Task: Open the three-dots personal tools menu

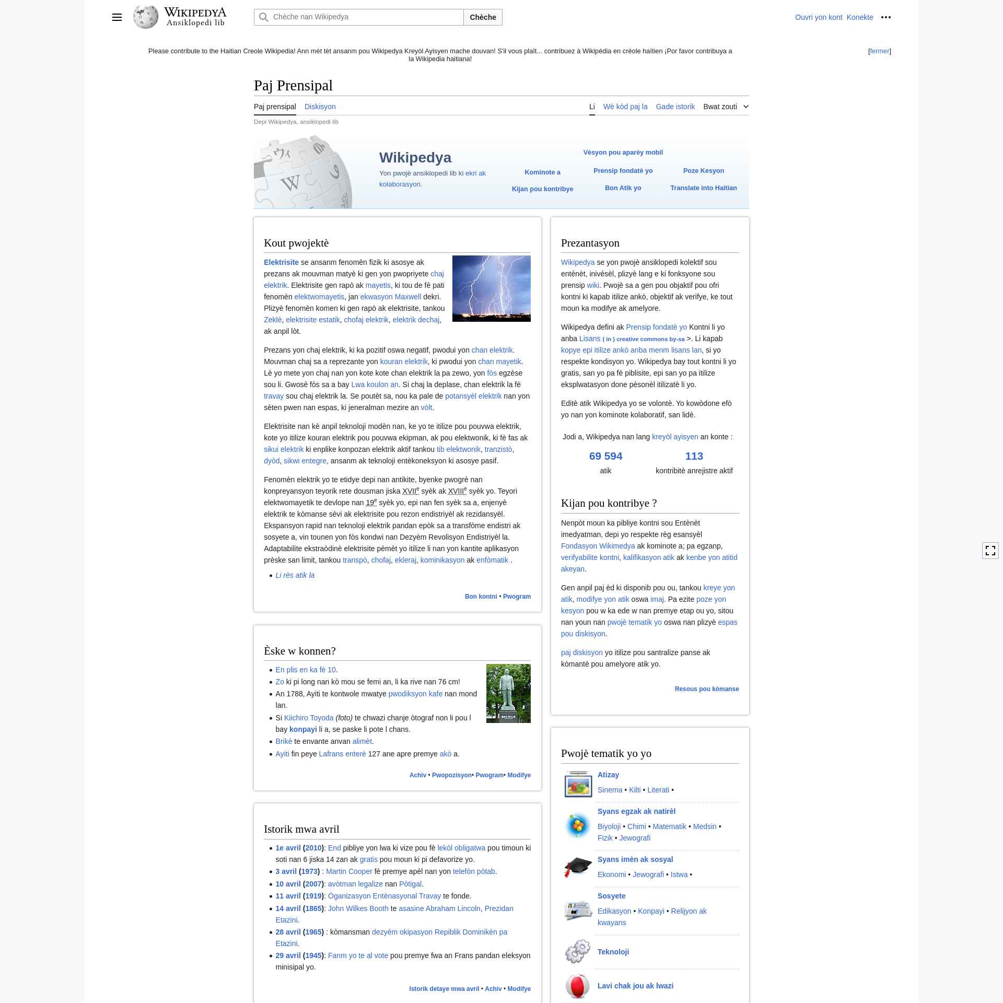Action: (x=886, y=17)
